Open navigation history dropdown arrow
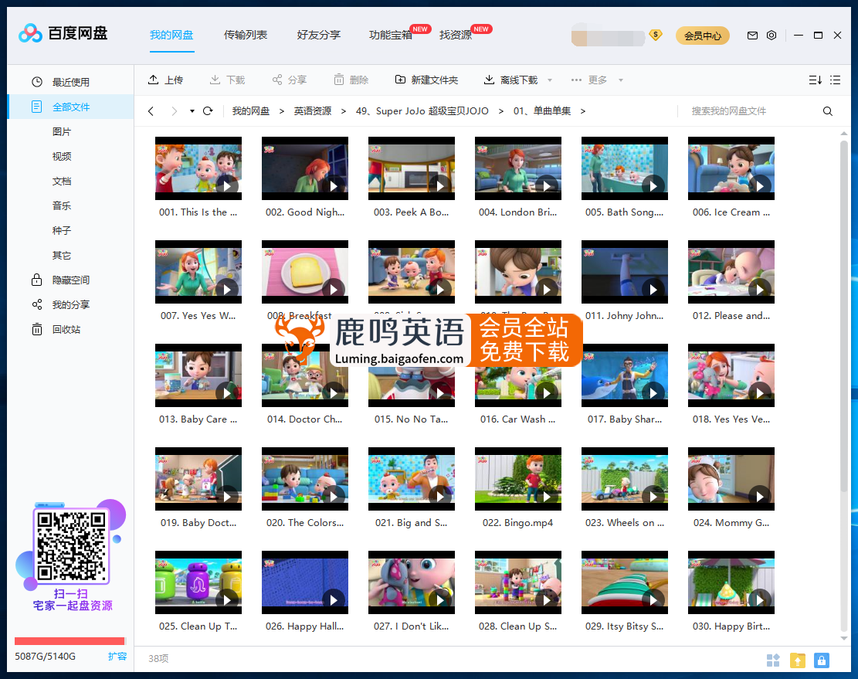Image resolution: width=858 pixels, height=679 pixels. click(x=192, y=111)
